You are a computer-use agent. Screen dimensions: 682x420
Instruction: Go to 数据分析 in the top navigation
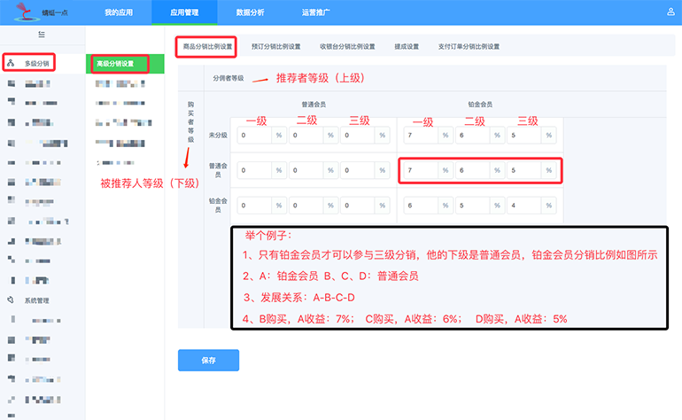pos(250,12)
